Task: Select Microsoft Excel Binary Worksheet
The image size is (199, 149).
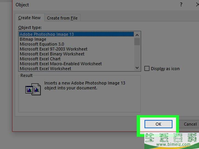Action: (52, 54)
